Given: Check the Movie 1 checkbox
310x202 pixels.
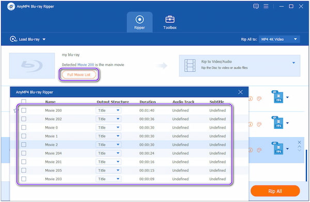Looking at the screenshot, I should click(24, 136).
